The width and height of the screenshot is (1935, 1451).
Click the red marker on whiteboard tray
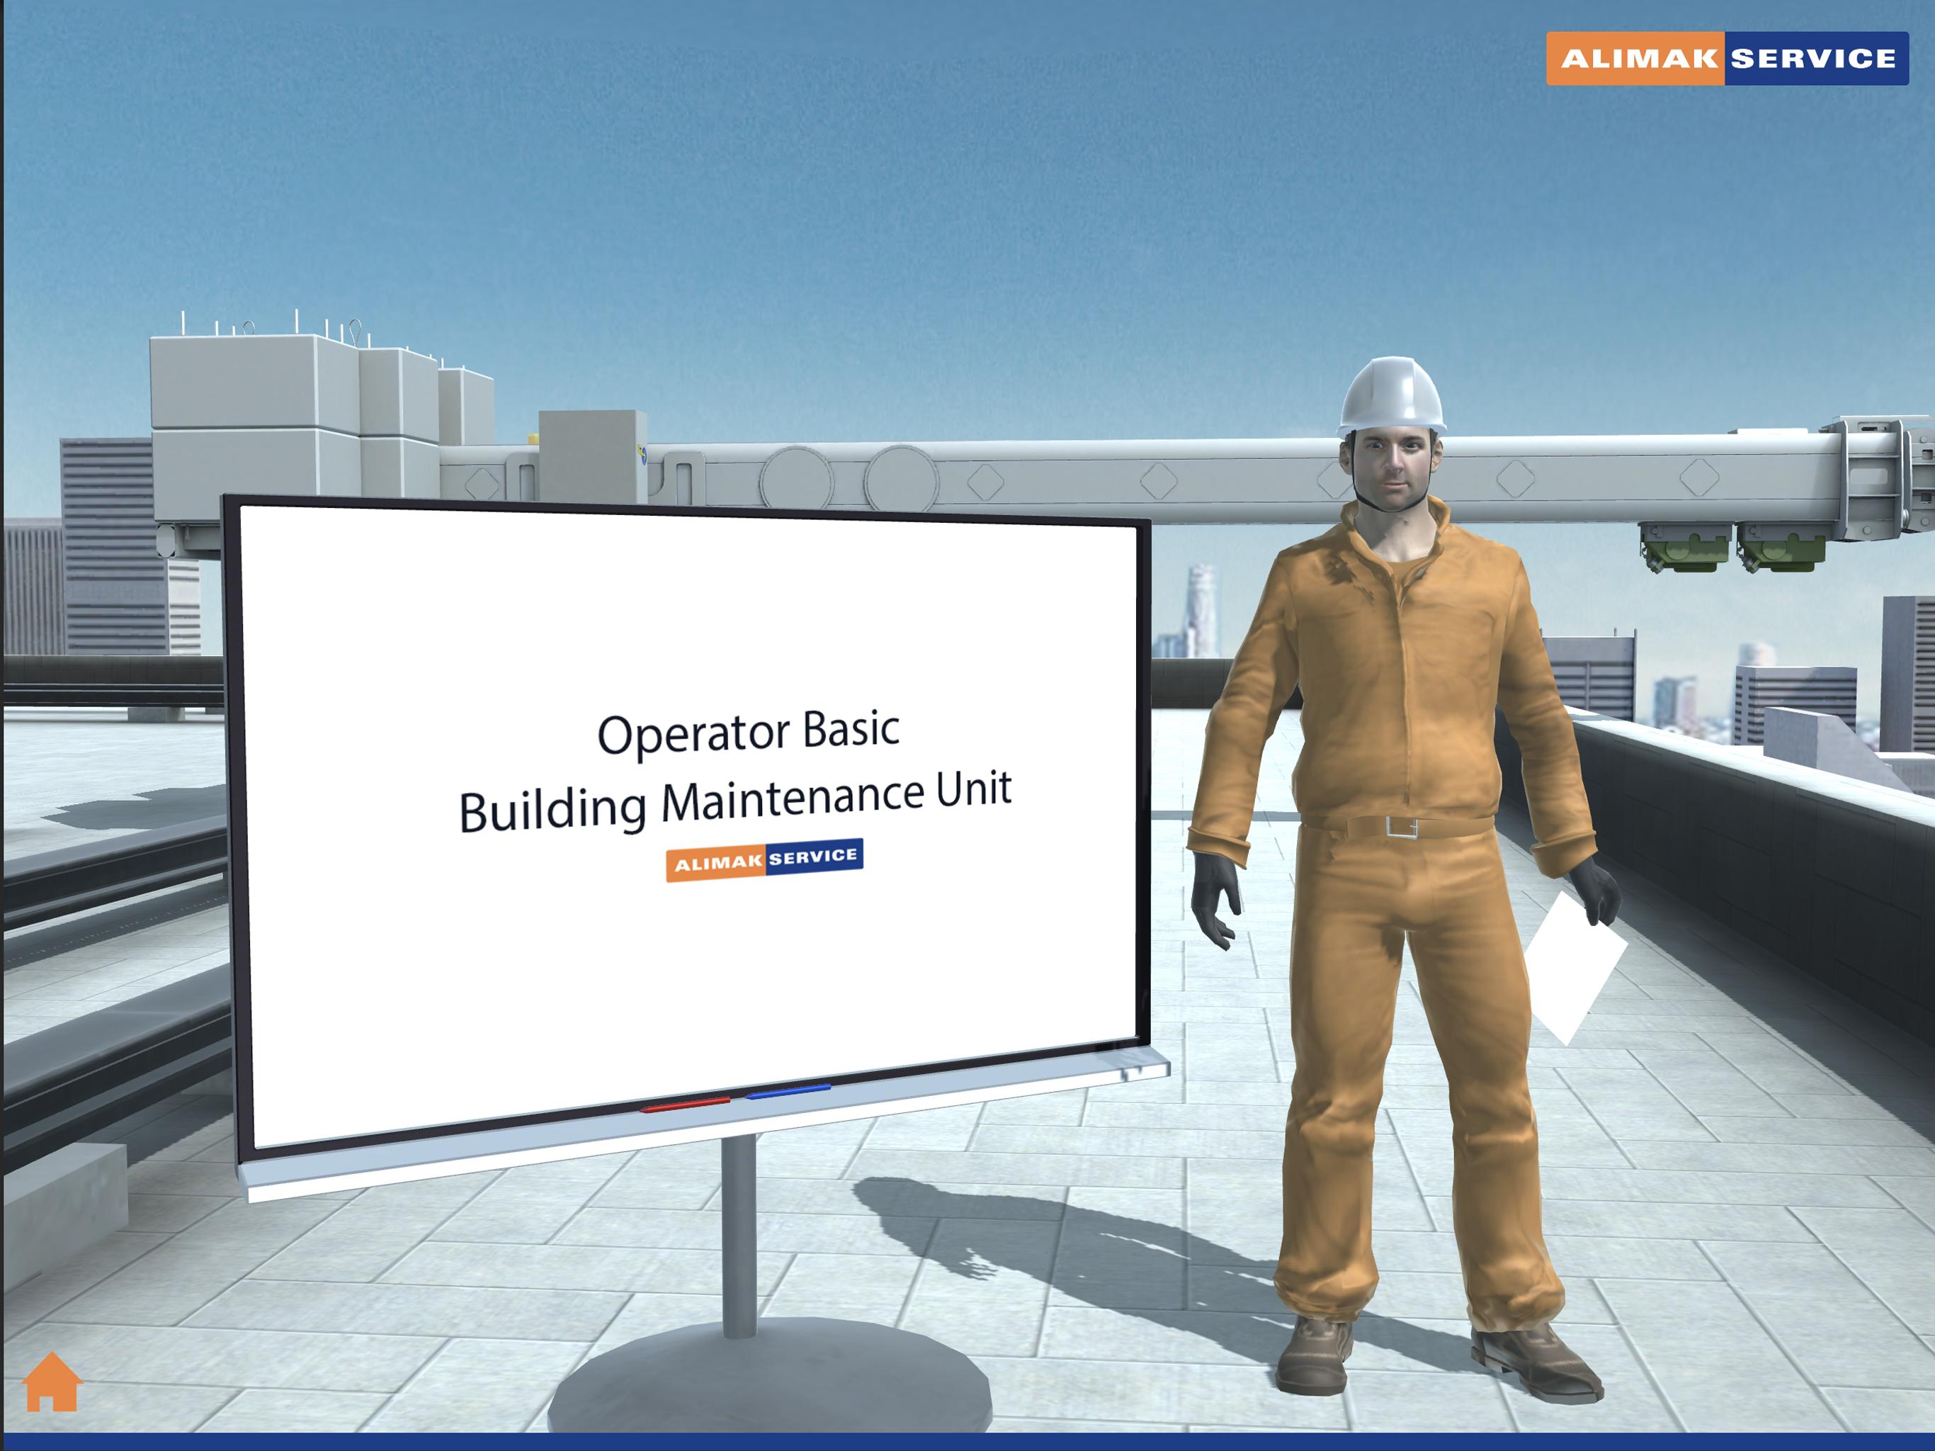point(685,1105)
